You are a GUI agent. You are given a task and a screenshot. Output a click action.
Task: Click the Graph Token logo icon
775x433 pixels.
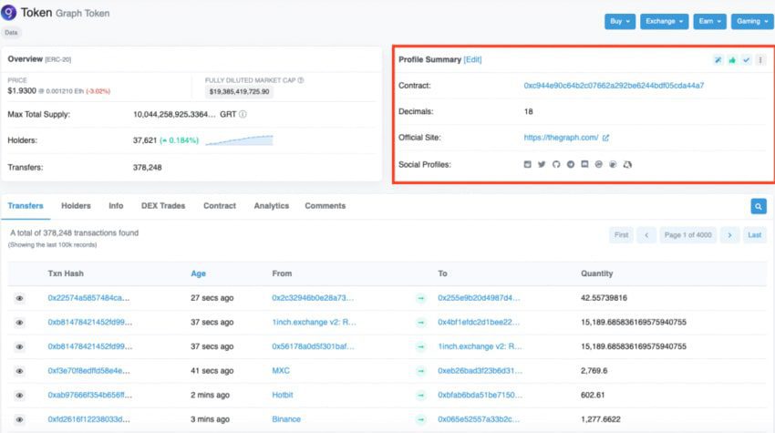(9, 13)
